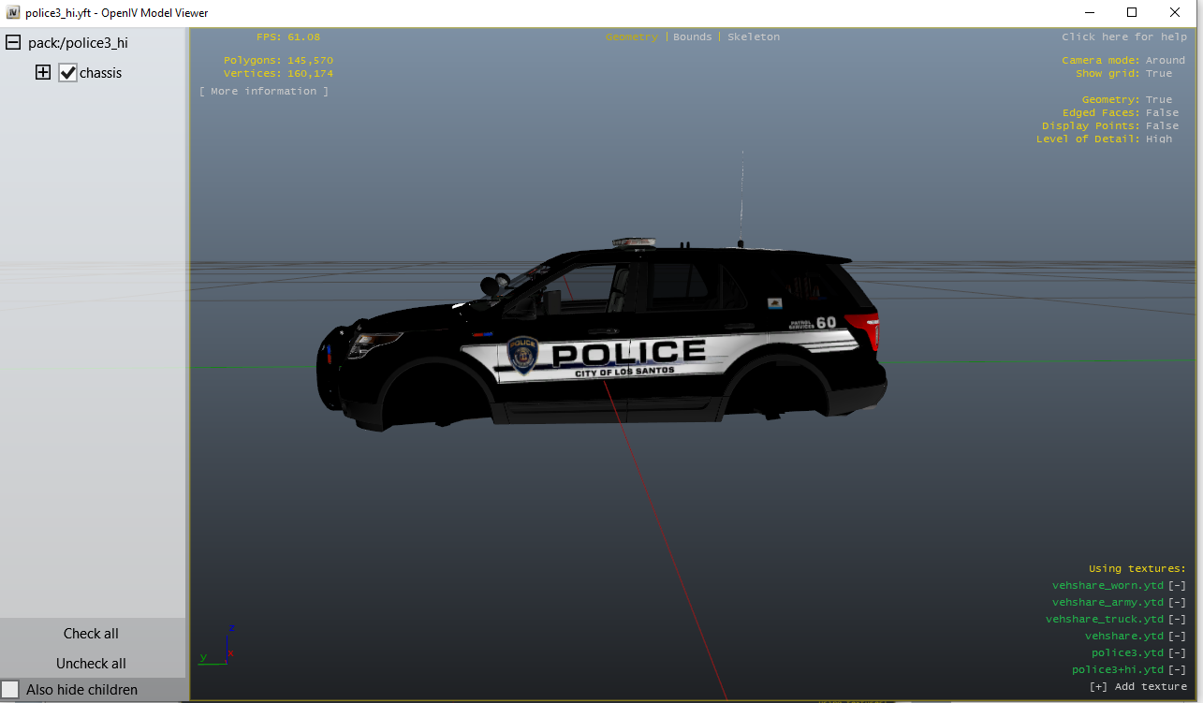
Task: Remove vehshare_worn.ytd with its [-] button
Action: pyautogui.click(x=1178, y=585)
